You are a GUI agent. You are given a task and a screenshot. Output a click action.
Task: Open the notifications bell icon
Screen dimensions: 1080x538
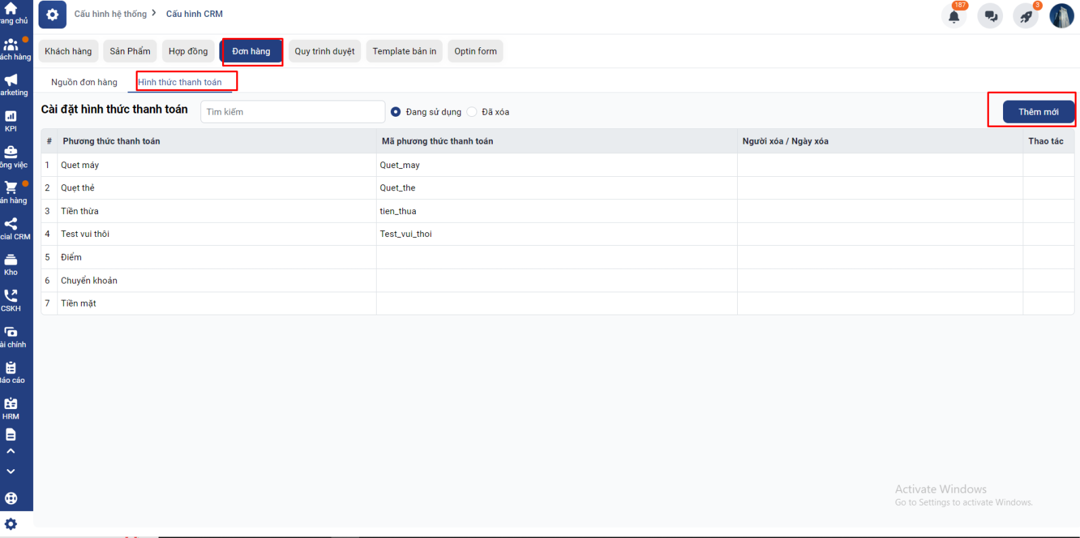[954, 16]
